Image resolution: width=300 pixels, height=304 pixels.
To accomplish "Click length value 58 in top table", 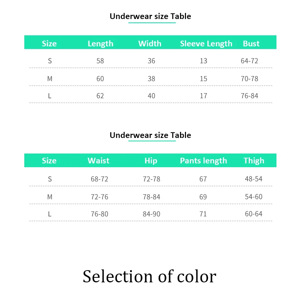I will click(x=100, y=61).
